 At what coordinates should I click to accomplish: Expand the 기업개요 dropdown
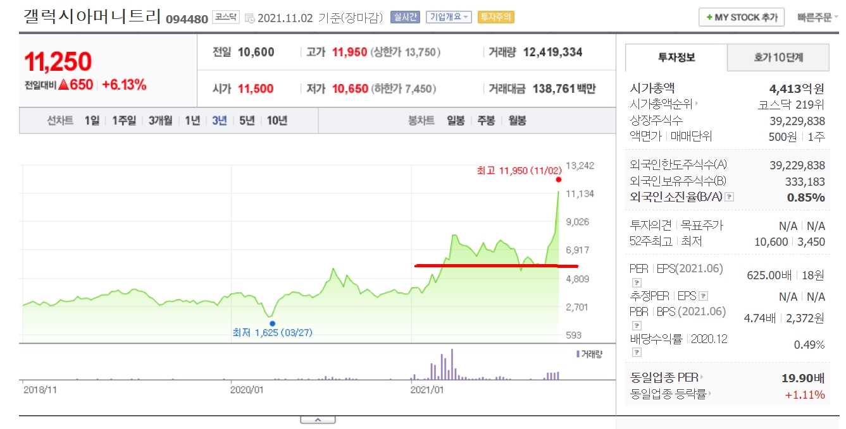pyautogui.click(x=449, y=17)
